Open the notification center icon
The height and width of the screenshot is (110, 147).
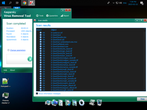tap(142, 3)
